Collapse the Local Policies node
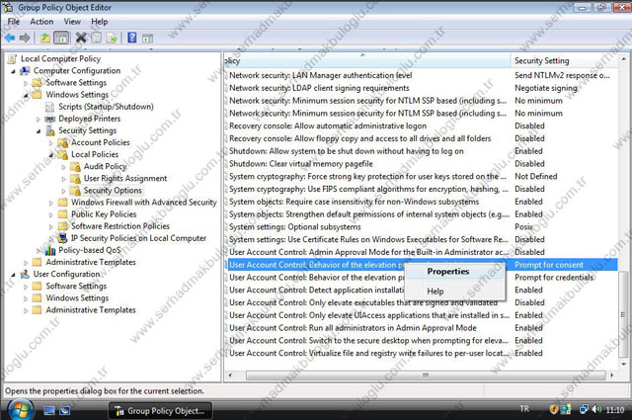632x420 pixels. point(50,155)
